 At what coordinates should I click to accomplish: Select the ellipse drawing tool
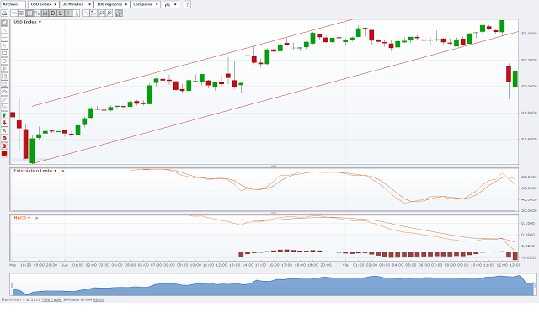(4, 61)
